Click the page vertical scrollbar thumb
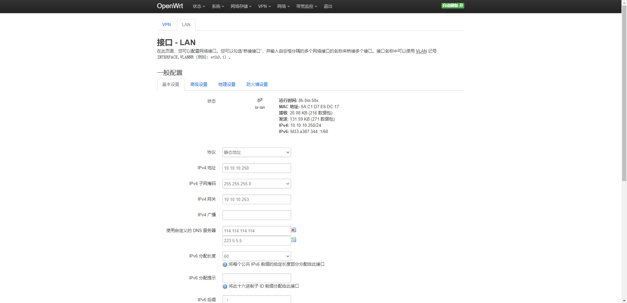The image size is (627, 303). click(624, 93)
